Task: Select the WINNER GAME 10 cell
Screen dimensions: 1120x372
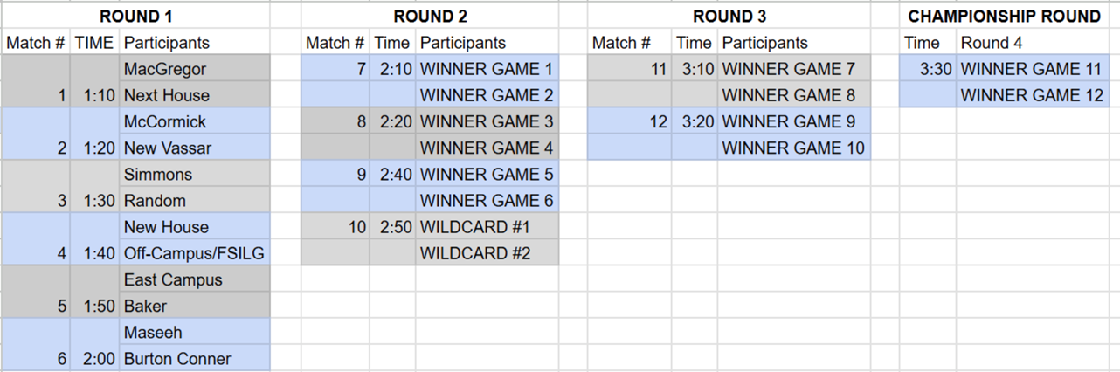Action: 793,148
